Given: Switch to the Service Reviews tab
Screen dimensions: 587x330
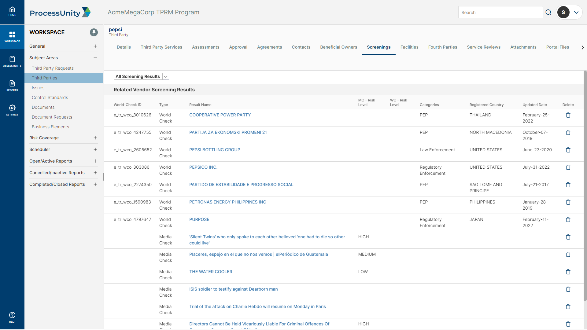Looking at the screenshot, I should point(484,47).
